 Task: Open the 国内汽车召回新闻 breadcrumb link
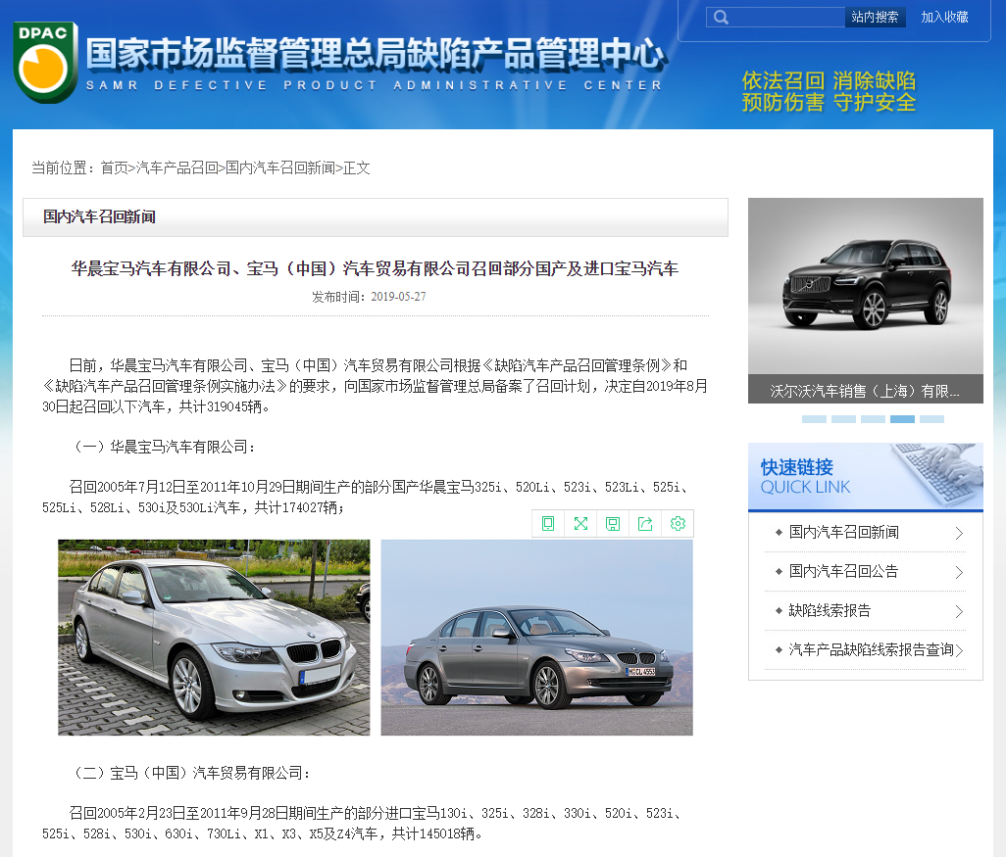coord(279,167)
